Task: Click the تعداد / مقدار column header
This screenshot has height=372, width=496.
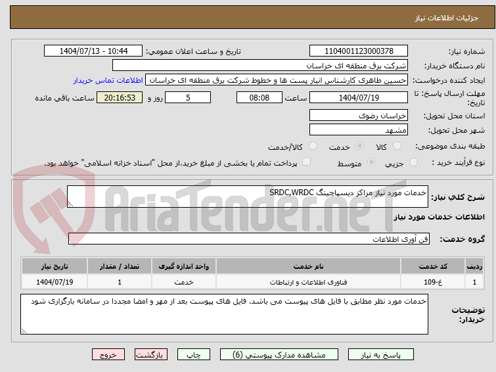Action: (x=120, y=266)
